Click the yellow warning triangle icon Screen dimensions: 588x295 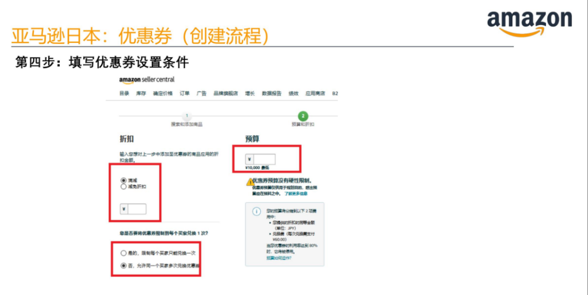[250, 181]
